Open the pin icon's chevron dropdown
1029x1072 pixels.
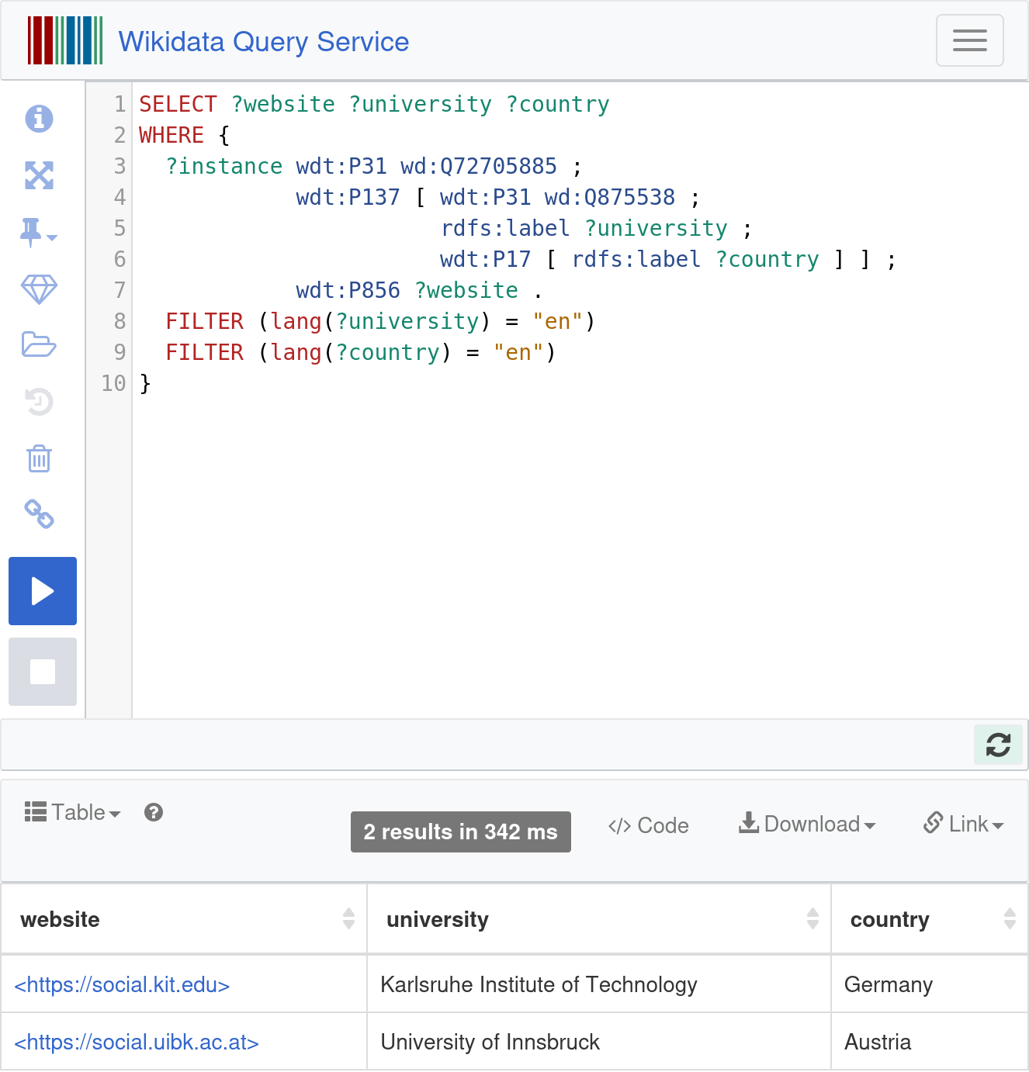click(x=52, y=238)
